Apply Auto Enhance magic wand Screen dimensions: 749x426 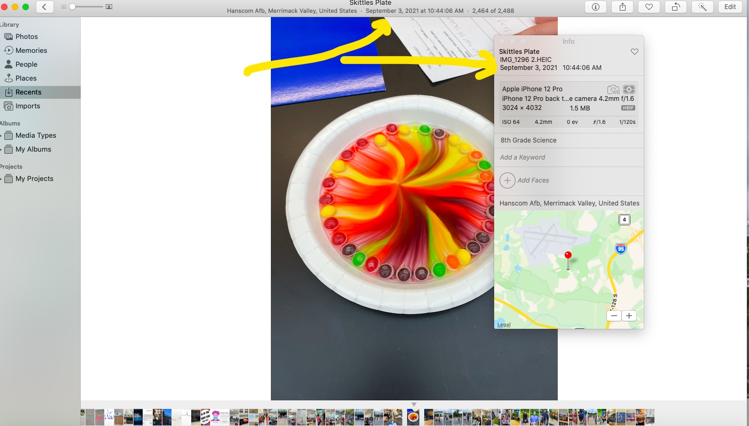pyautogui.click(x=703, y=7)
